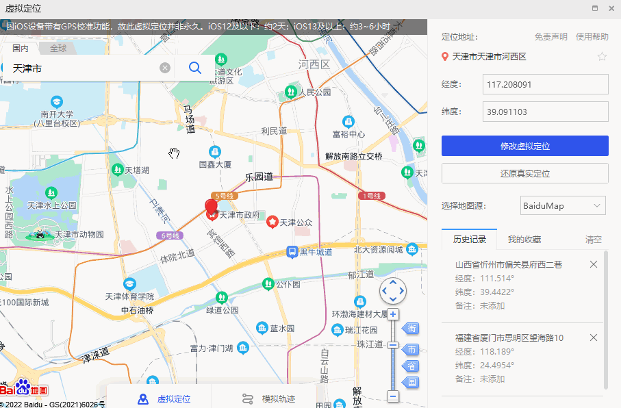Click the 天津动物园 zoo icon
The image size is (621, 408).
[x=40, y=235]
